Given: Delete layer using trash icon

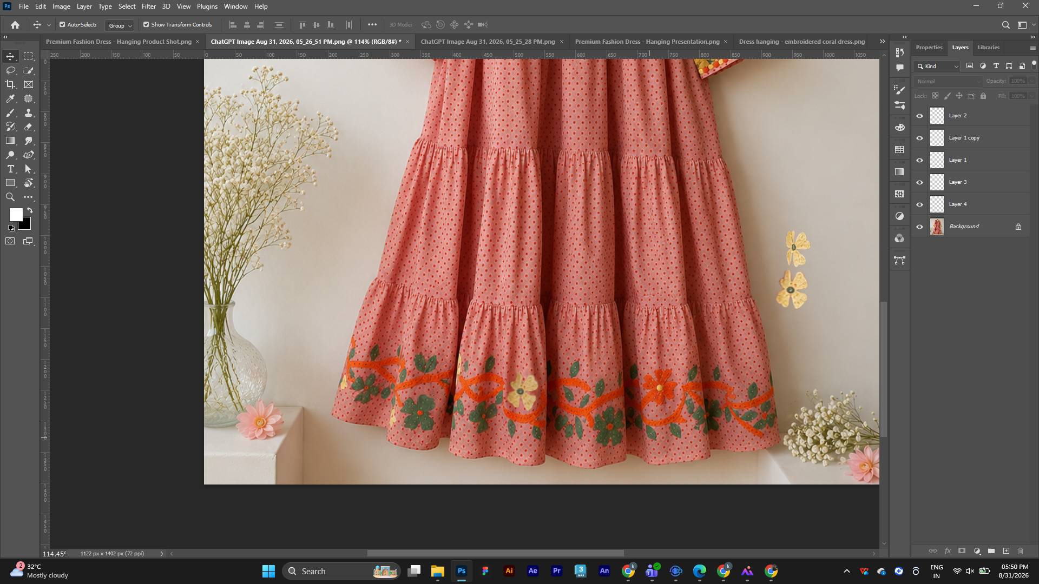Looking at the screenshot, I should click(x=1021, y=551).
